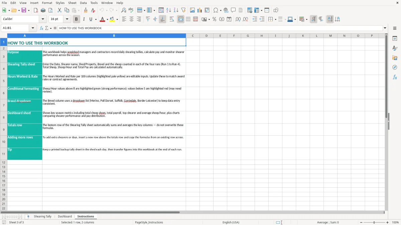
Task: Click the Copy icon
Action: 67,10
